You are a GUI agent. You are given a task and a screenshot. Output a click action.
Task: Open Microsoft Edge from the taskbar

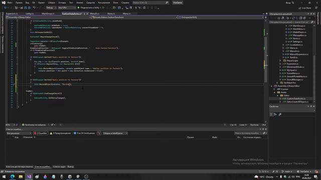pos(13,176)
